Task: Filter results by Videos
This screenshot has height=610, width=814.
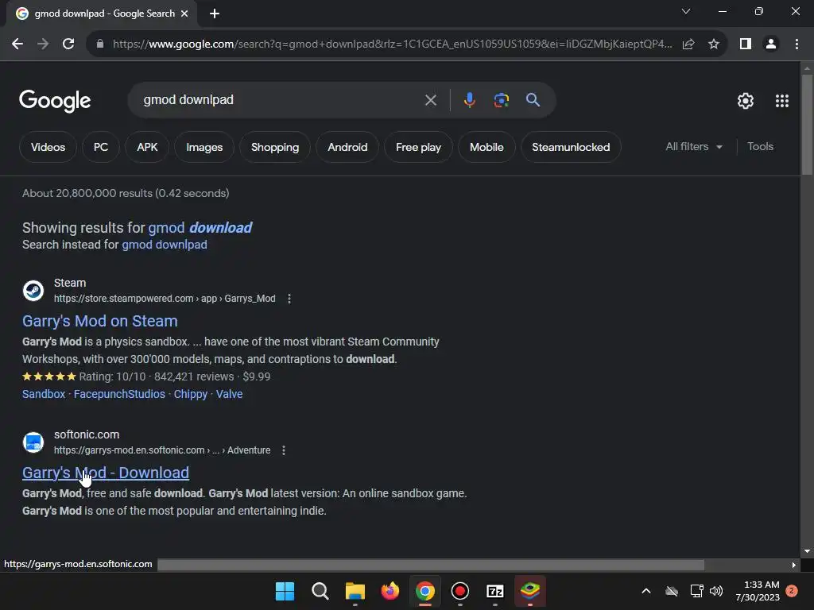Action: point(48,147)
